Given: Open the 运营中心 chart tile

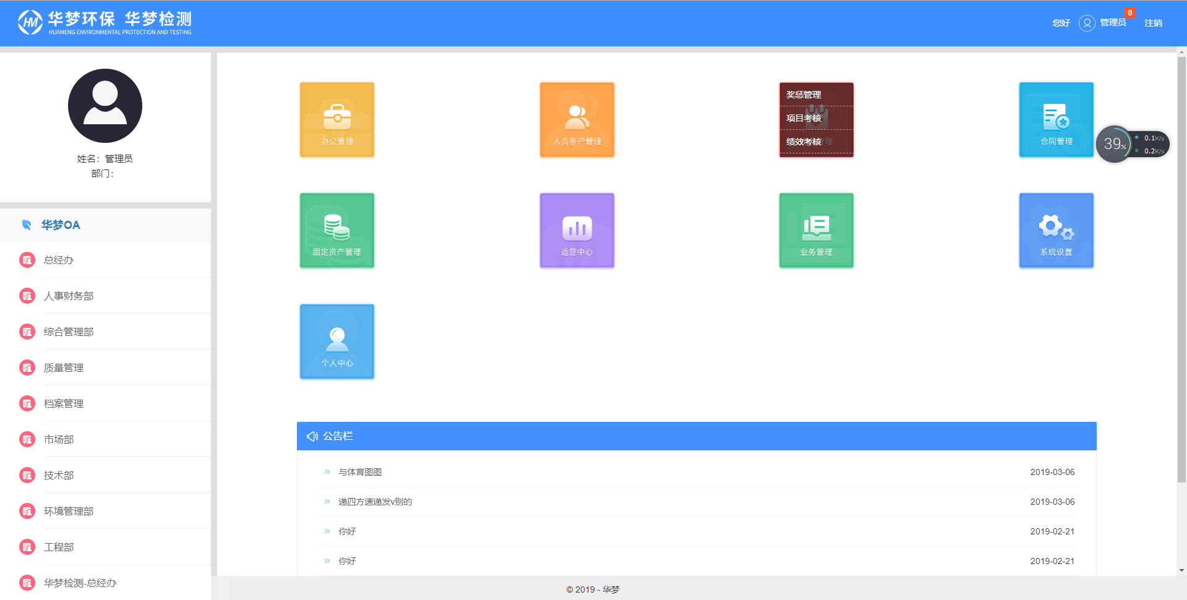Looking at the screenshot, I should click(x=576, y=230).
